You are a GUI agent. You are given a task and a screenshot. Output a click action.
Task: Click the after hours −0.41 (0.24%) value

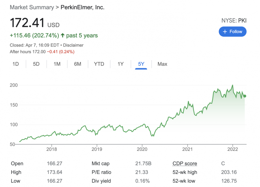coord(61,52)
